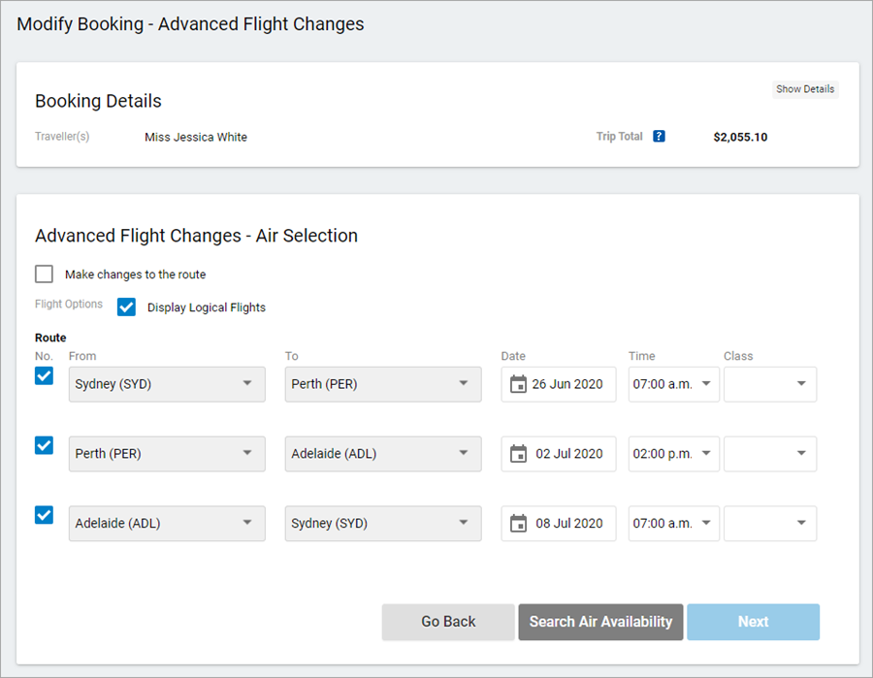Open the To dropdown showing Adelaide (ADL)

[383, 454]
